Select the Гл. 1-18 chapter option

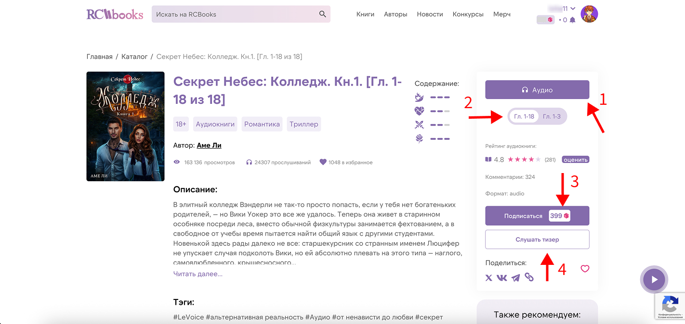(x=524, y=116)
